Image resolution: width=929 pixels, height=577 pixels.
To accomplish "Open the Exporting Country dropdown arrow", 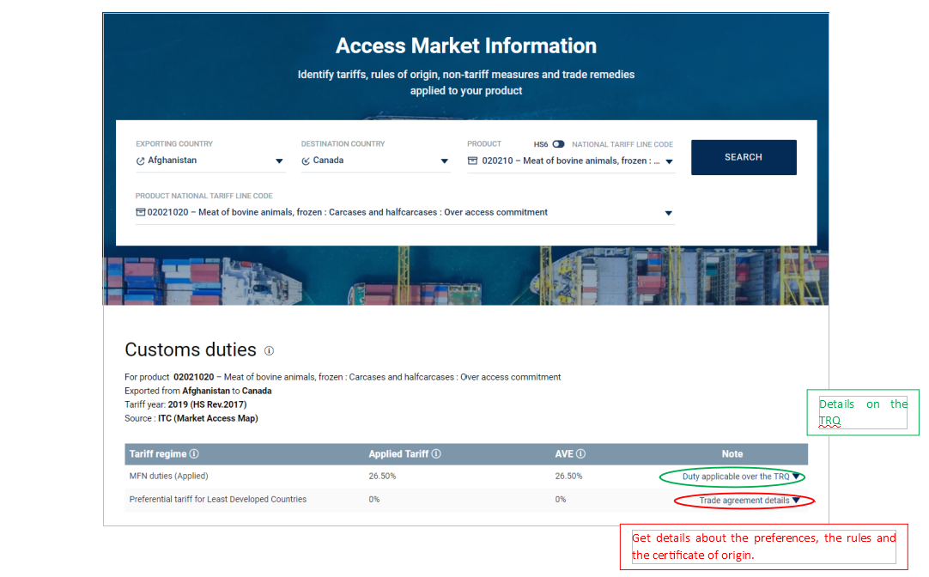I will click(x=279, y=161).
